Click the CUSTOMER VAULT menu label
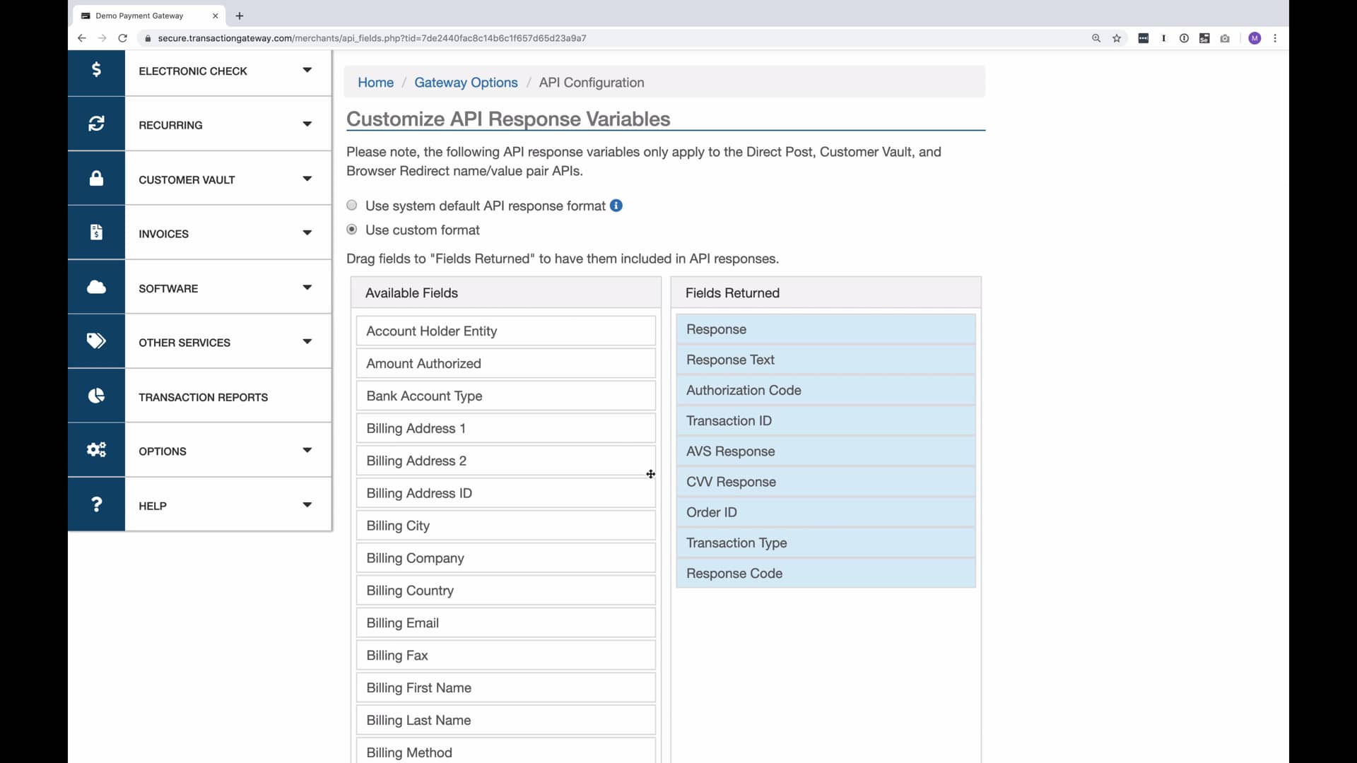 pyautogui.click(x=187, y=180)
